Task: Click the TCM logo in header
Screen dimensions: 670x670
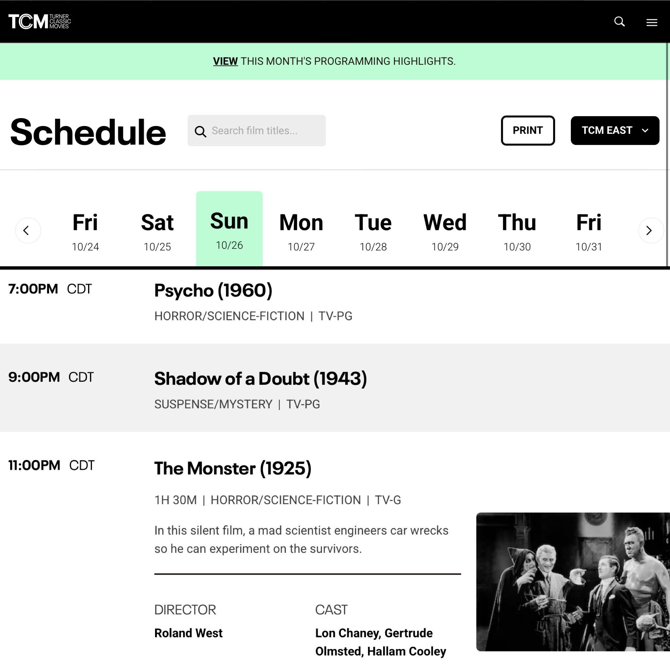Action: pos(40,22)
